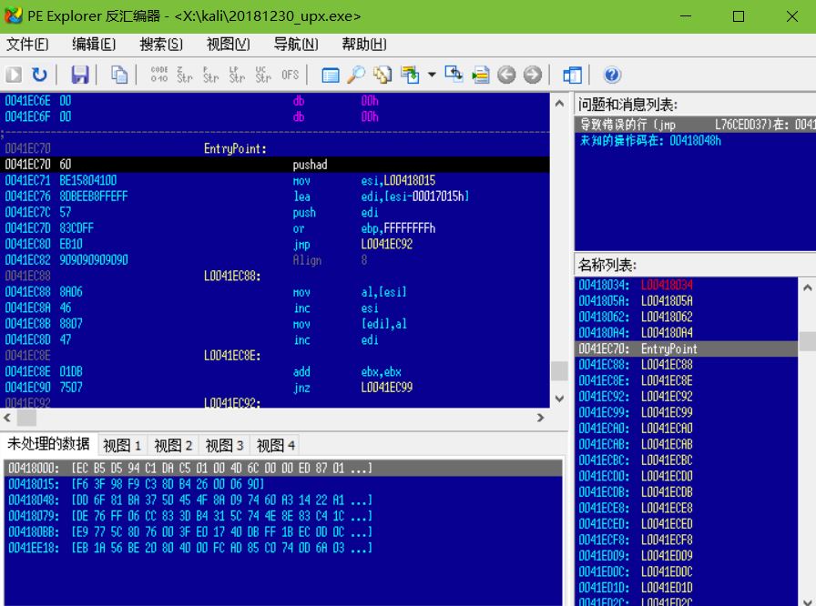Open dropdown arrow beside navigate icon

[432, 75]
